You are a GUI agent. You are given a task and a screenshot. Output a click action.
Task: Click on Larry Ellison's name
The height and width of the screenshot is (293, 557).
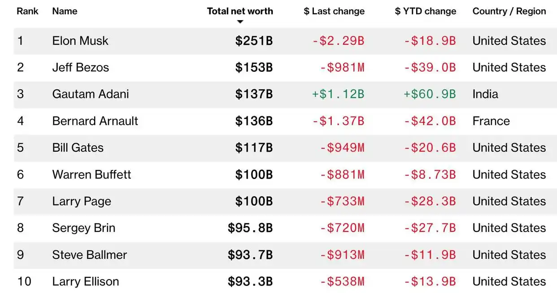[86, 282]
